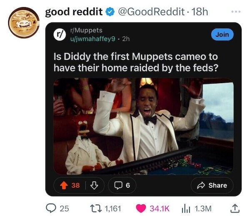Open the tweet replies icon showing 25

51,209
